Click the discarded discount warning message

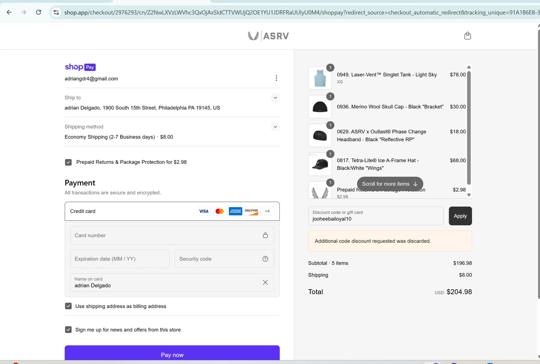pos(390,241)
